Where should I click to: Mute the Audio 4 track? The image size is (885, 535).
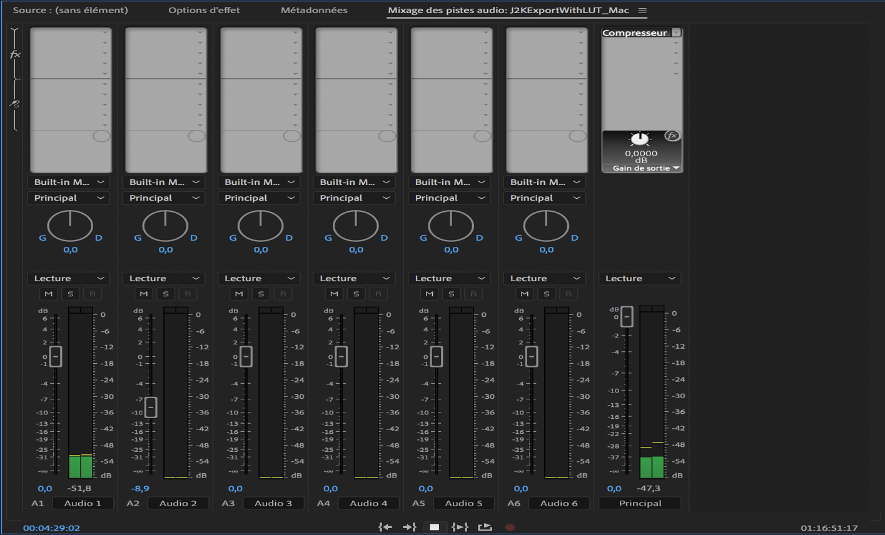point(334,294)
